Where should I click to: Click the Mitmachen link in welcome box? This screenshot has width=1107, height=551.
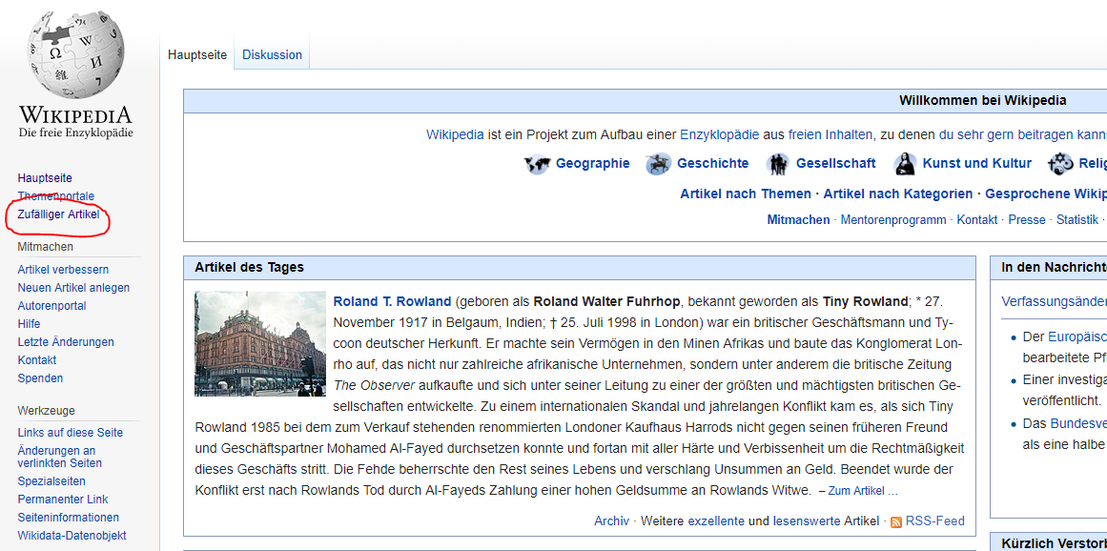pyautogui.click(x=798, y=220)
